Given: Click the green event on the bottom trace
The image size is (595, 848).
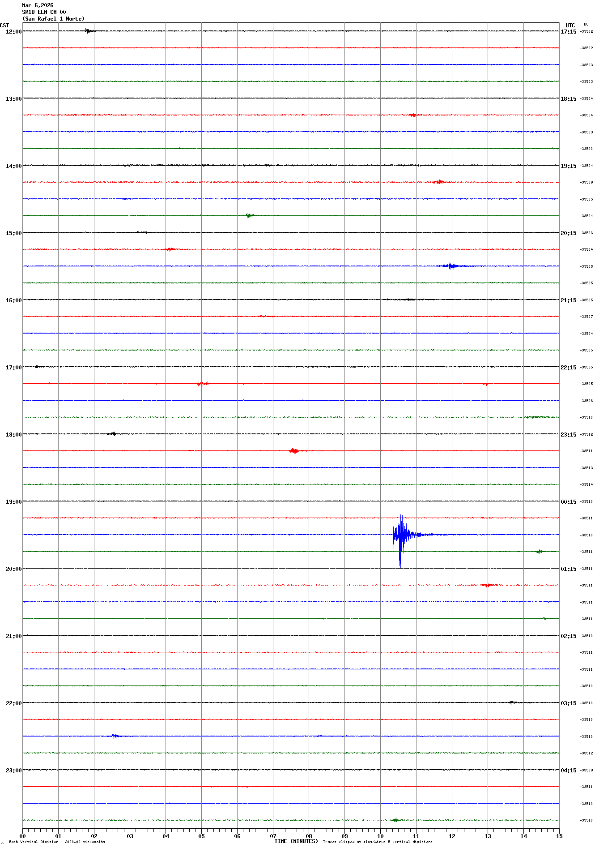Looking at the screenshot, I should 395,820.
